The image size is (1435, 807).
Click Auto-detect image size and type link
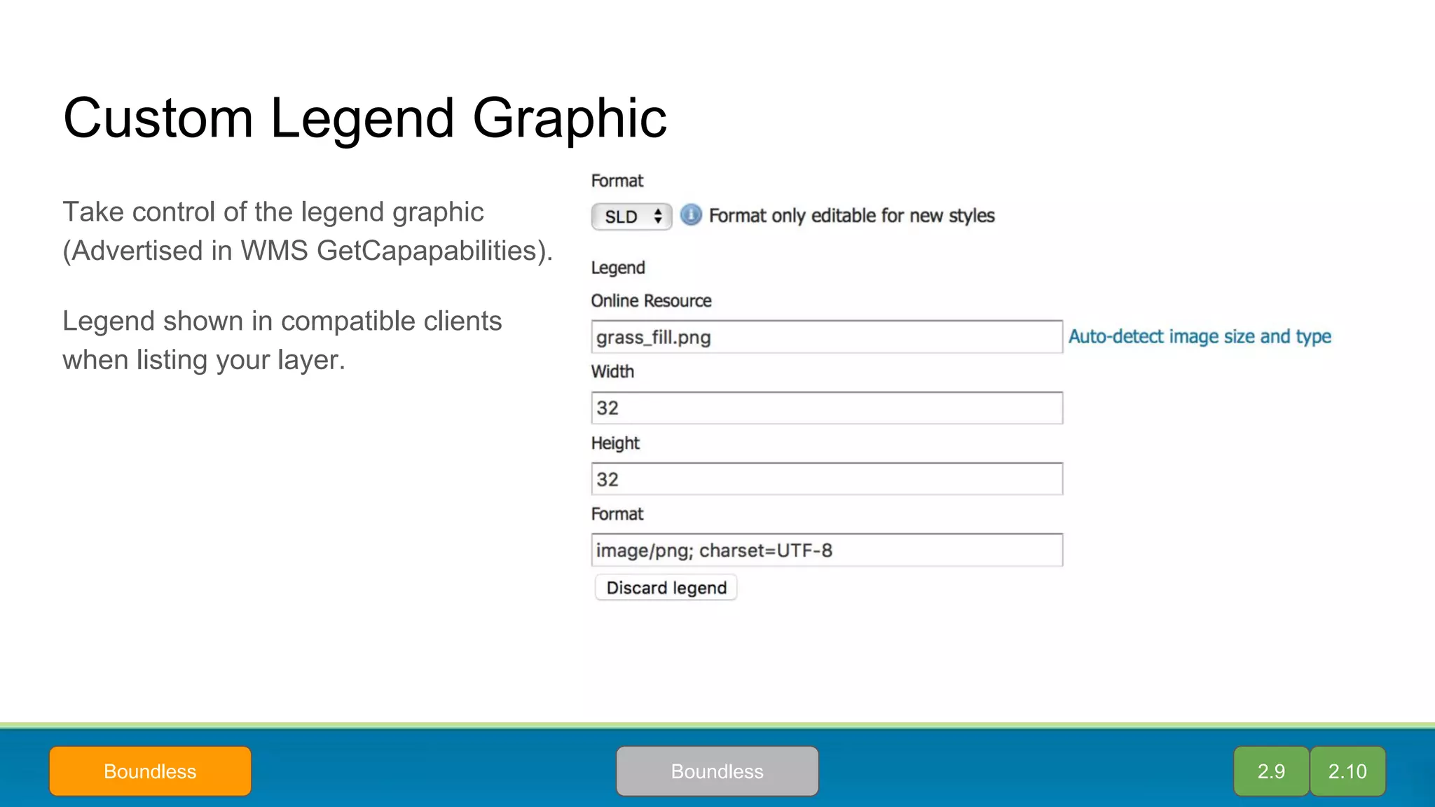click(1200, 337)
